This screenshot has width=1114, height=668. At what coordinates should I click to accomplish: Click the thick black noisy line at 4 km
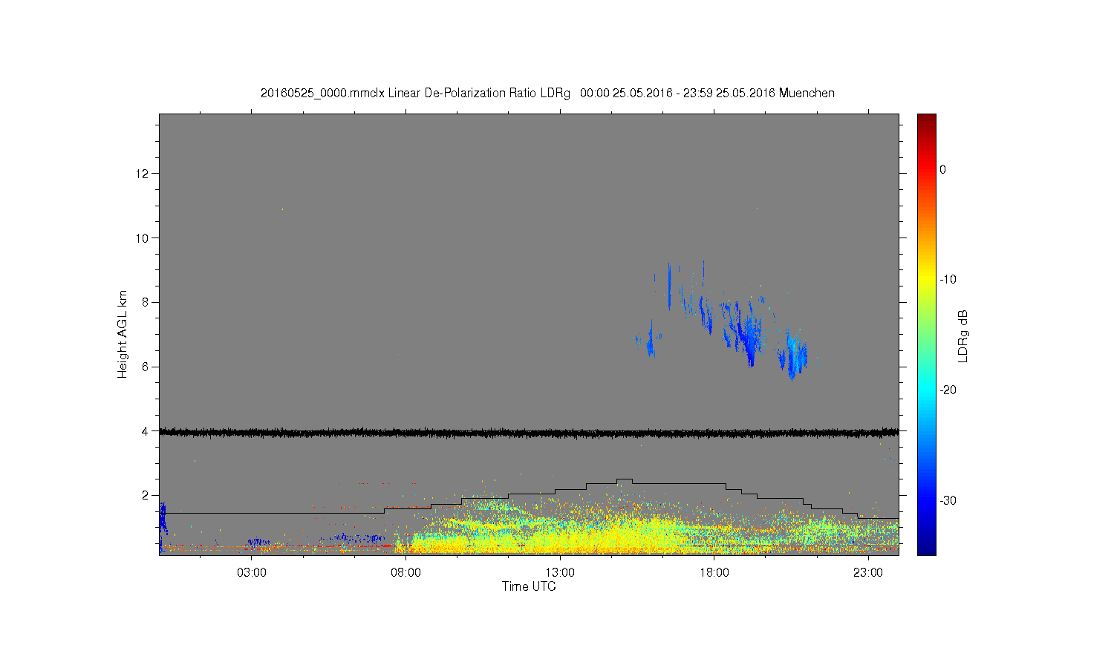point(529,432)
